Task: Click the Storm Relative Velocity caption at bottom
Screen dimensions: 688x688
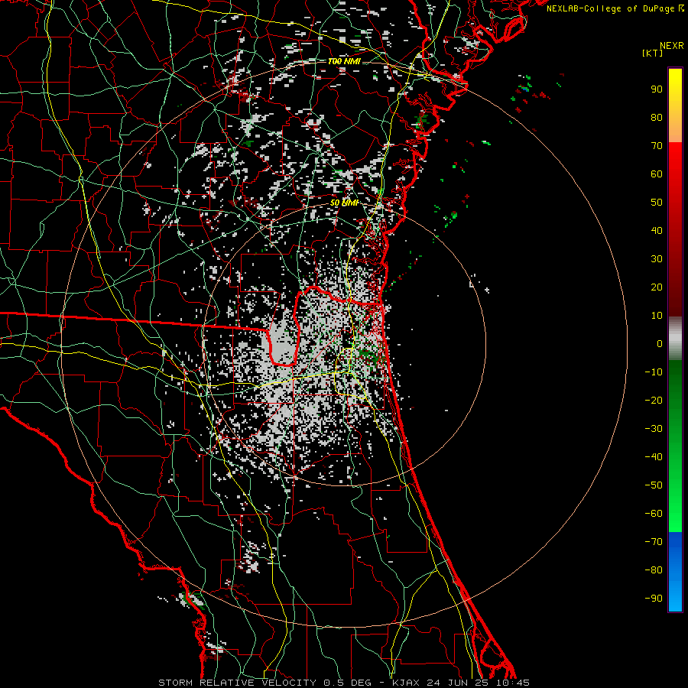Action: coord(343,683)
